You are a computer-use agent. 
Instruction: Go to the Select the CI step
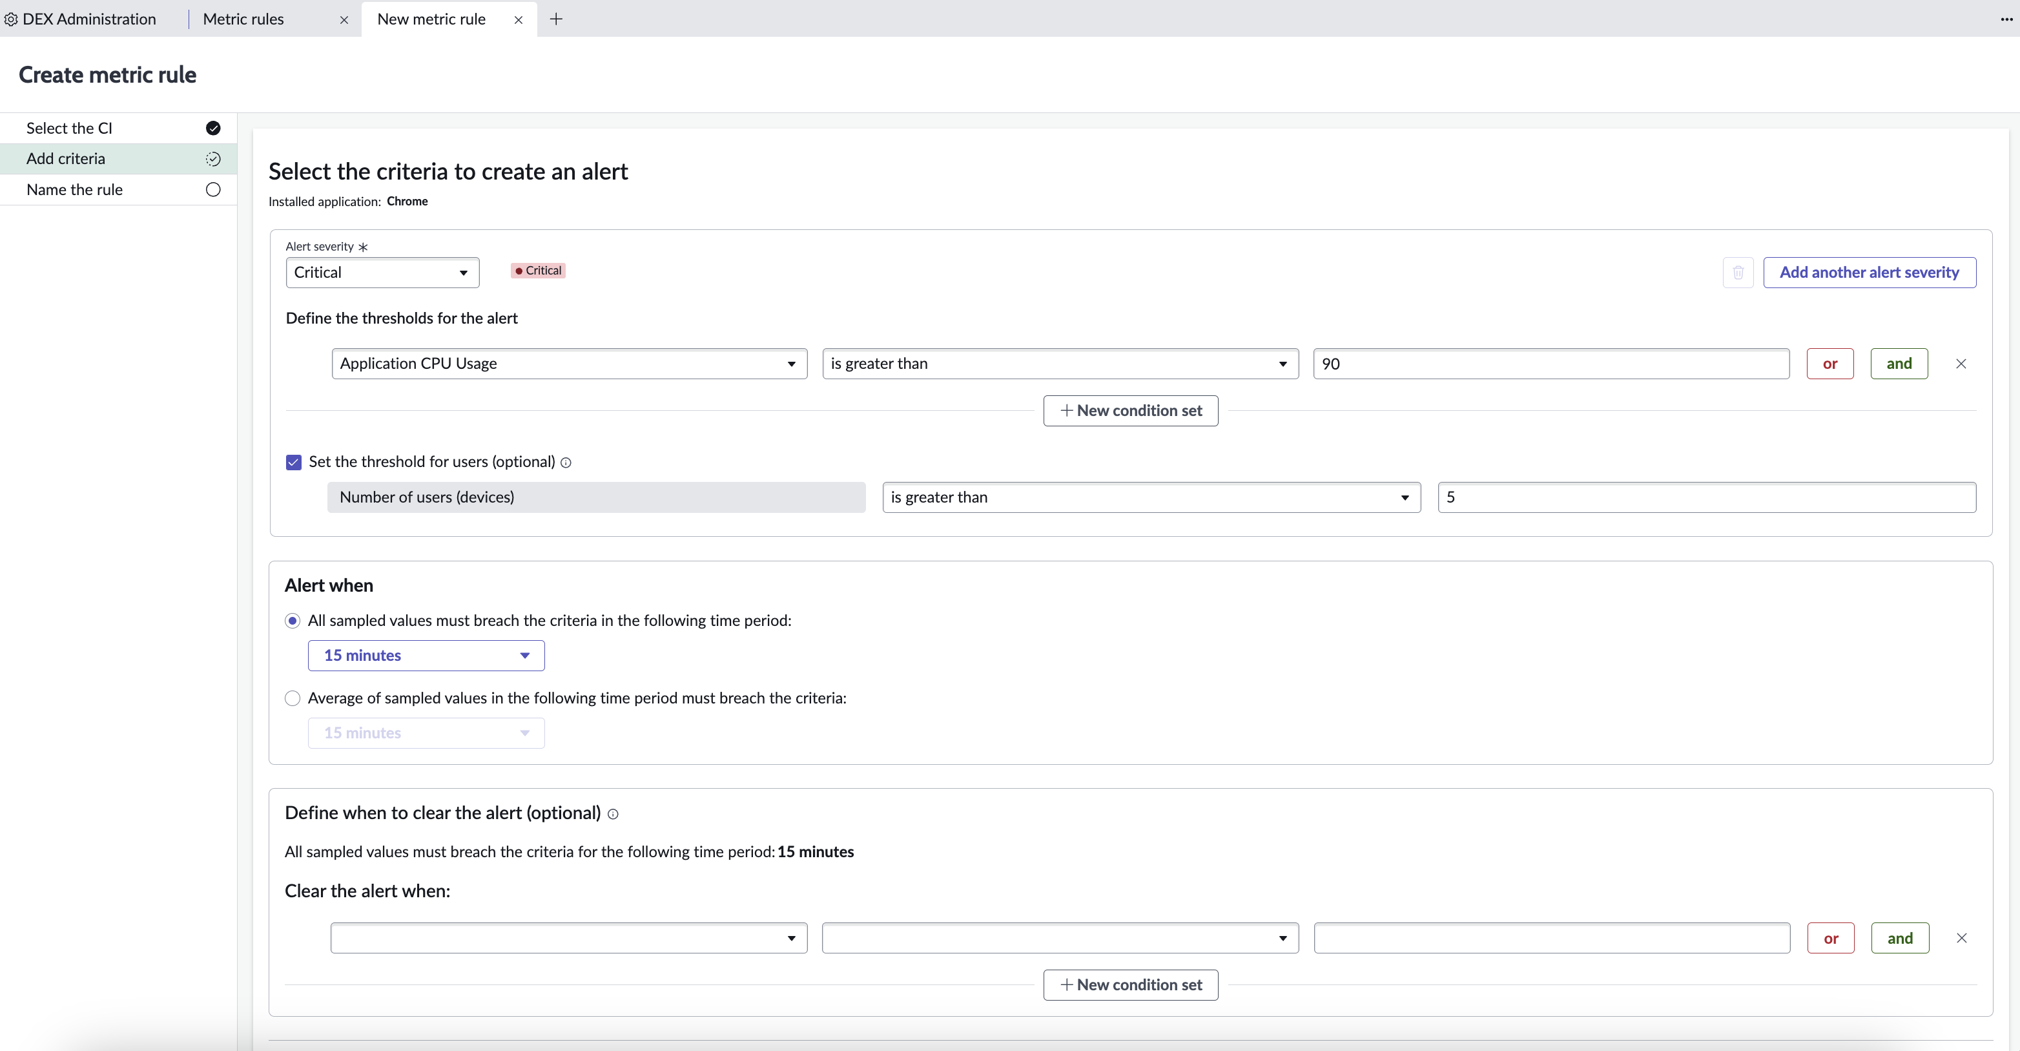coord(118,128)
